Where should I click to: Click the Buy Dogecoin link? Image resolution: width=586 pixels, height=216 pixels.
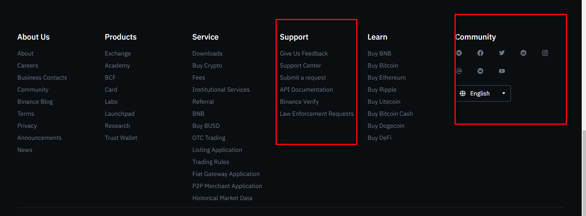point(385,126)
